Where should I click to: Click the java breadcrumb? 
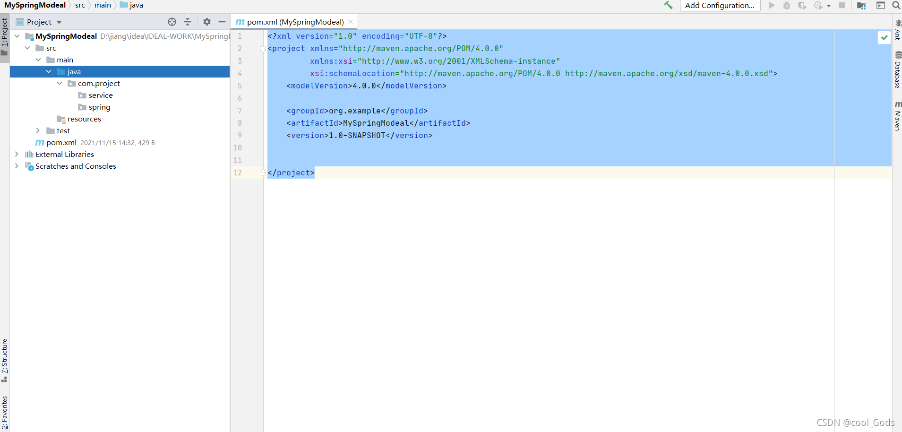132,5
